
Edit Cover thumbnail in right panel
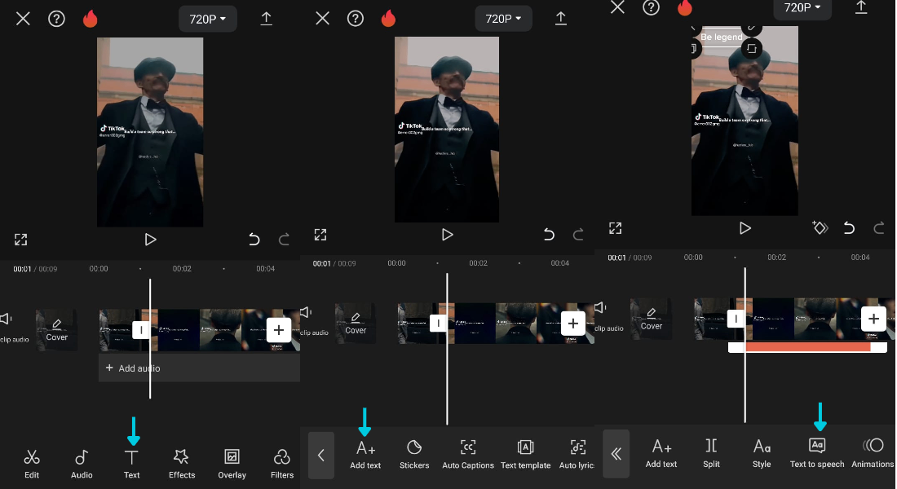651,319
